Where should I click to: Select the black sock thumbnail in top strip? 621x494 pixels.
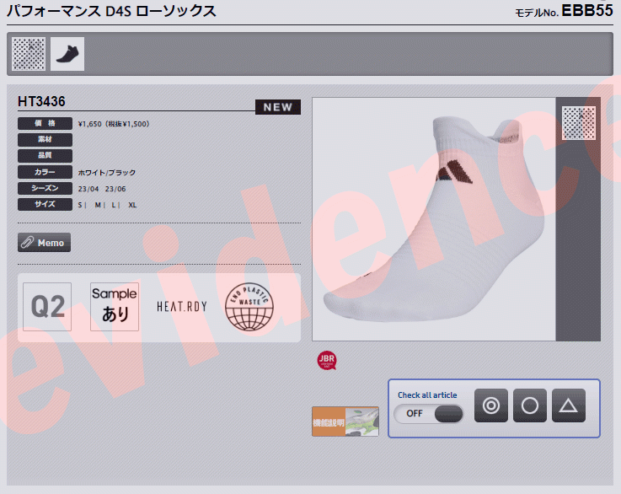(x=67, y=53)
